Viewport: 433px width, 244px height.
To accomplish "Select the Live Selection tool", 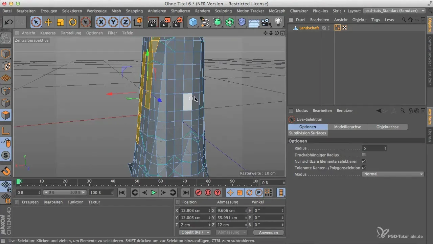I will pos(36,22).
